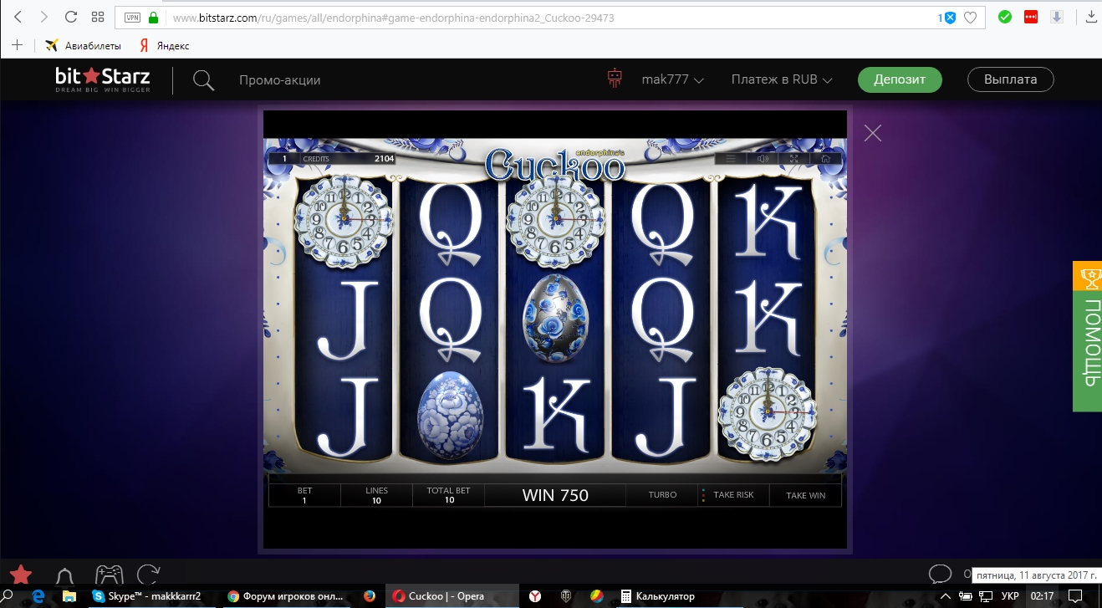
Task: Adjust the LINES value
Action: pos(376,495)
